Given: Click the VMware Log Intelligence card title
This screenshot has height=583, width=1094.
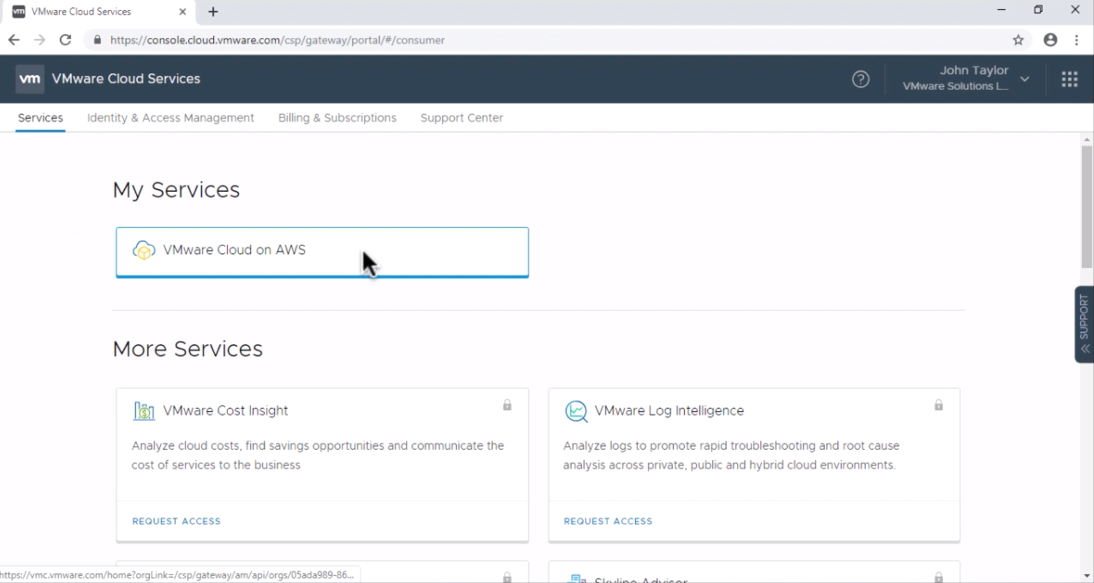Looking at the screenshot, I should click(x=669, y=411).
